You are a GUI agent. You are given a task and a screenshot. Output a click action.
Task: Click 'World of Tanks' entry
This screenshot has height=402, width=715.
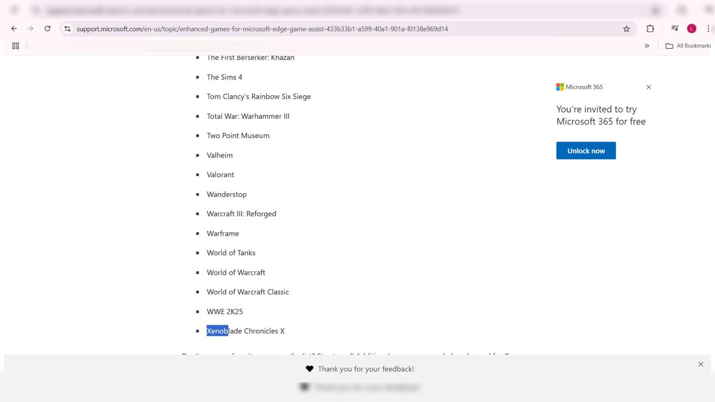(231, 253)
